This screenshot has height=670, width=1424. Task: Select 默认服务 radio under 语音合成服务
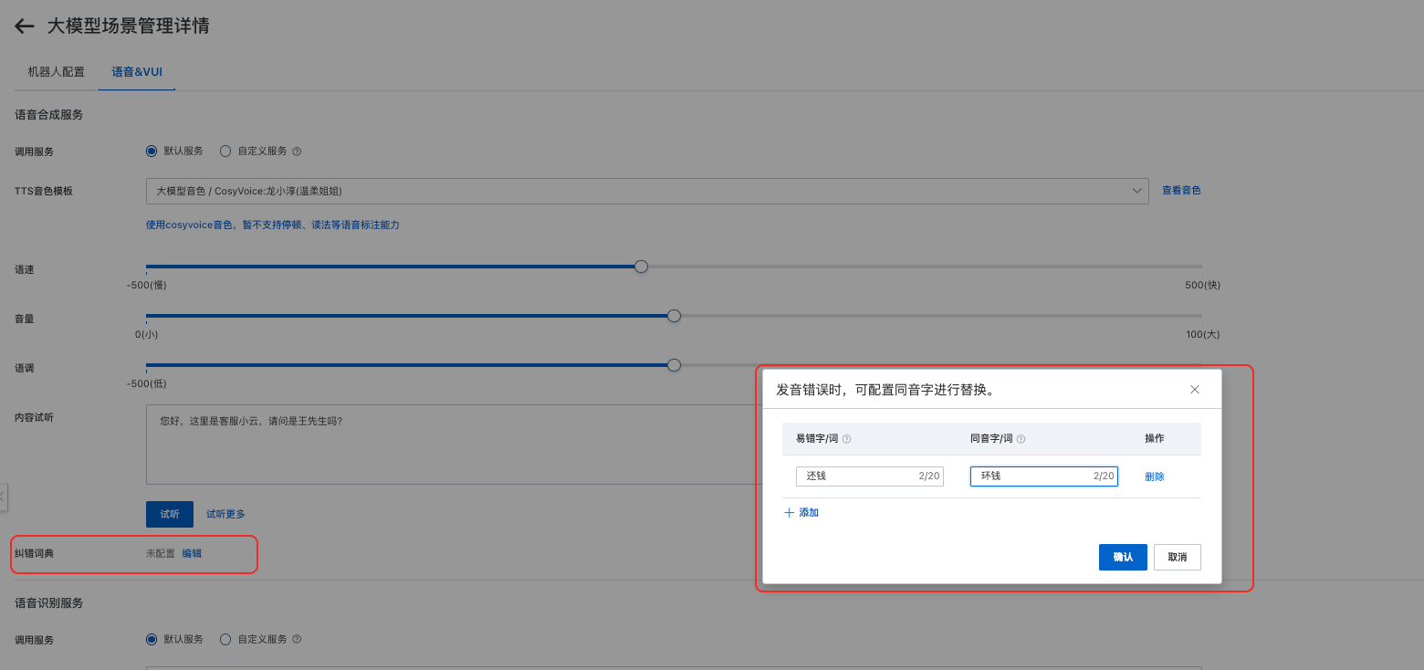(x=152, y=152)
